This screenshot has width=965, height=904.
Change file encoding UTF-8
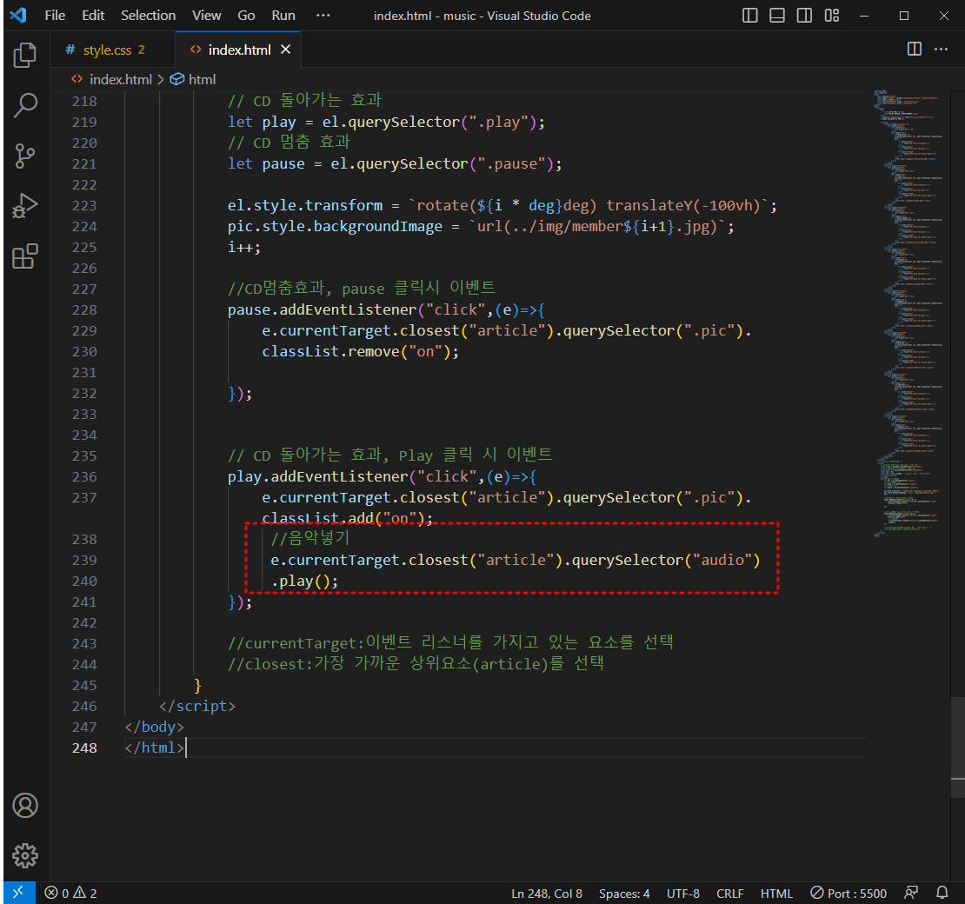pos(683,893)
